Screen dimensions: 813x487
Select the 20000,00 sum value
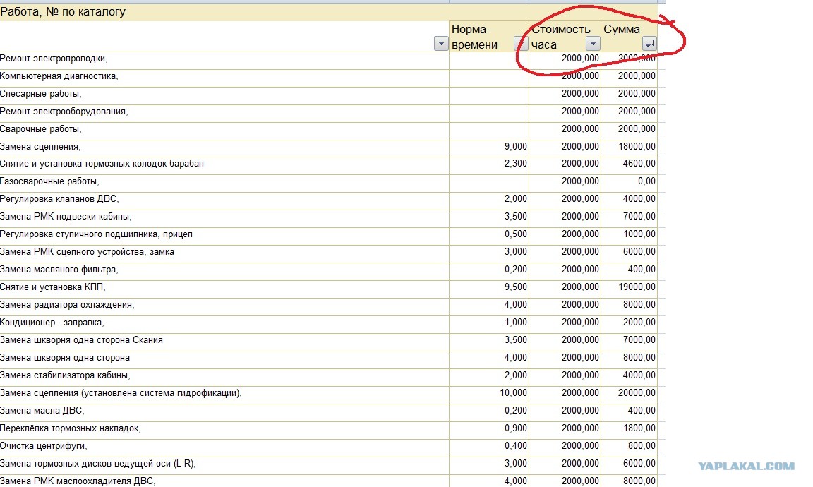[x=637, y=393]
